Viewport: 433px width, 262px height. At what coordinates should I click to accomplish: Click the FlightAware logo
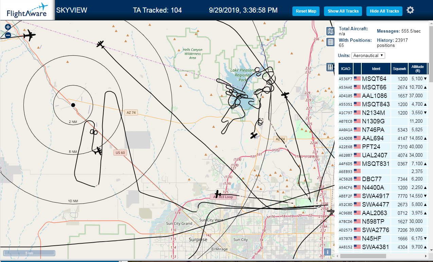tap(27, 10)
